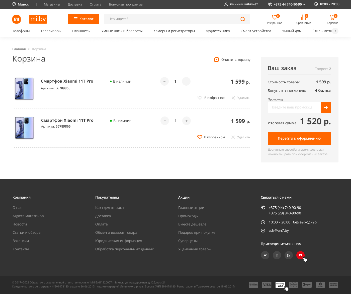Open the Catalog menu button

click(83, 19)
